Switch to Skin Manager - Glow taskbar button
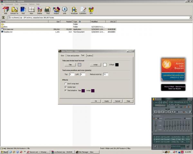 [87, 152]
